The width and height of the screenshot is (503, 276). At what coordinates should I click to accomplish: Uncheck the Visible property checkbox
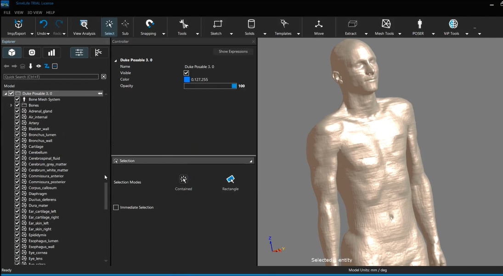187,73
